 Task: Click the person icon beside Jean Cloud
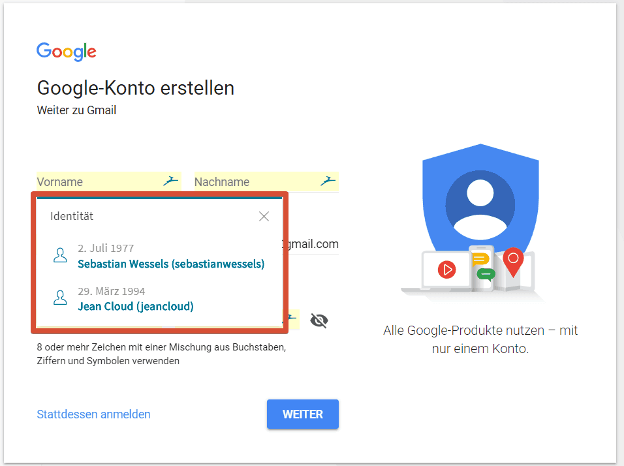click(x=60, y=298)
